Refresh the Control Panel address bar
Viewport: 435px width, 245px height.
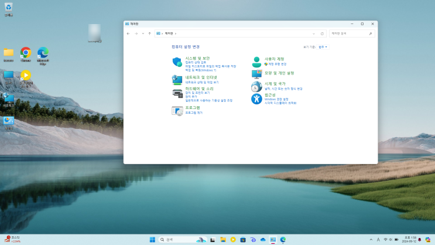(x=322, y=33)
